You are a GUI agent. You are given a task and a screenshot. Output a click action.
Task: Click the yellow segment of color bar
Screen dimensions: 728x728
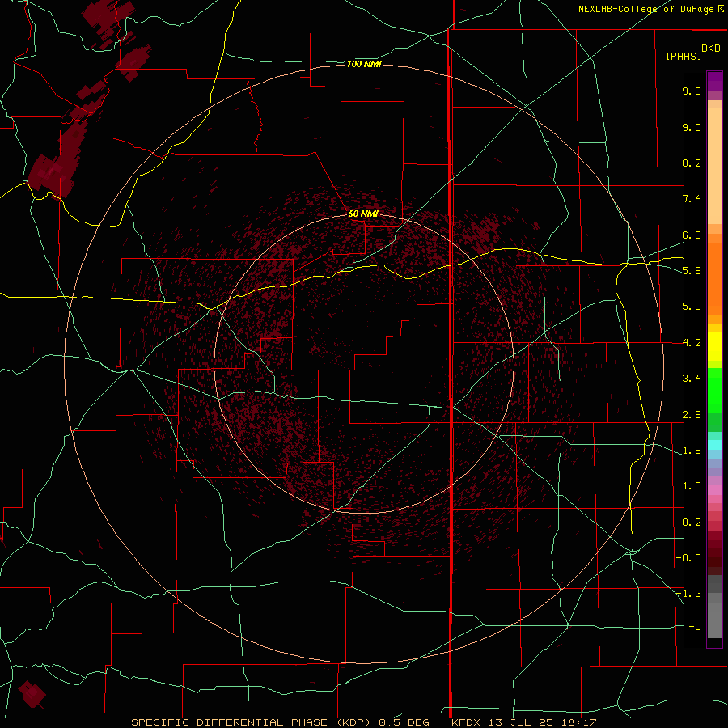click(714, 346)
